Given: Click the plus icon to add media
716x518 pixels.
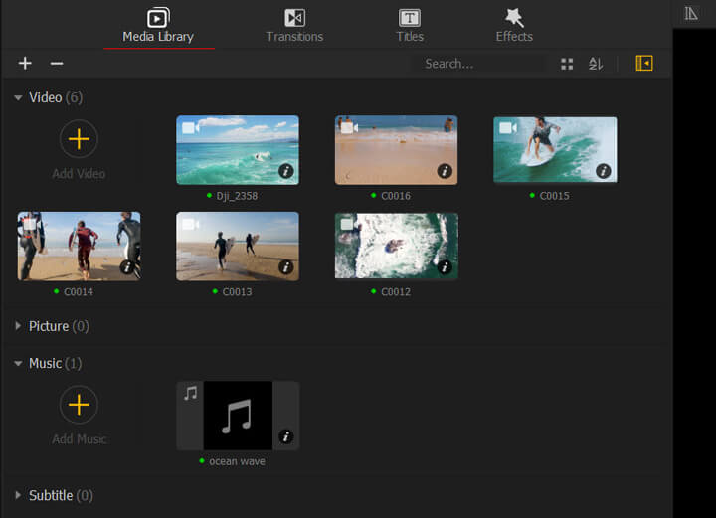Looking at the screenshot, I should pyautogui.click(x=25, y=64).
